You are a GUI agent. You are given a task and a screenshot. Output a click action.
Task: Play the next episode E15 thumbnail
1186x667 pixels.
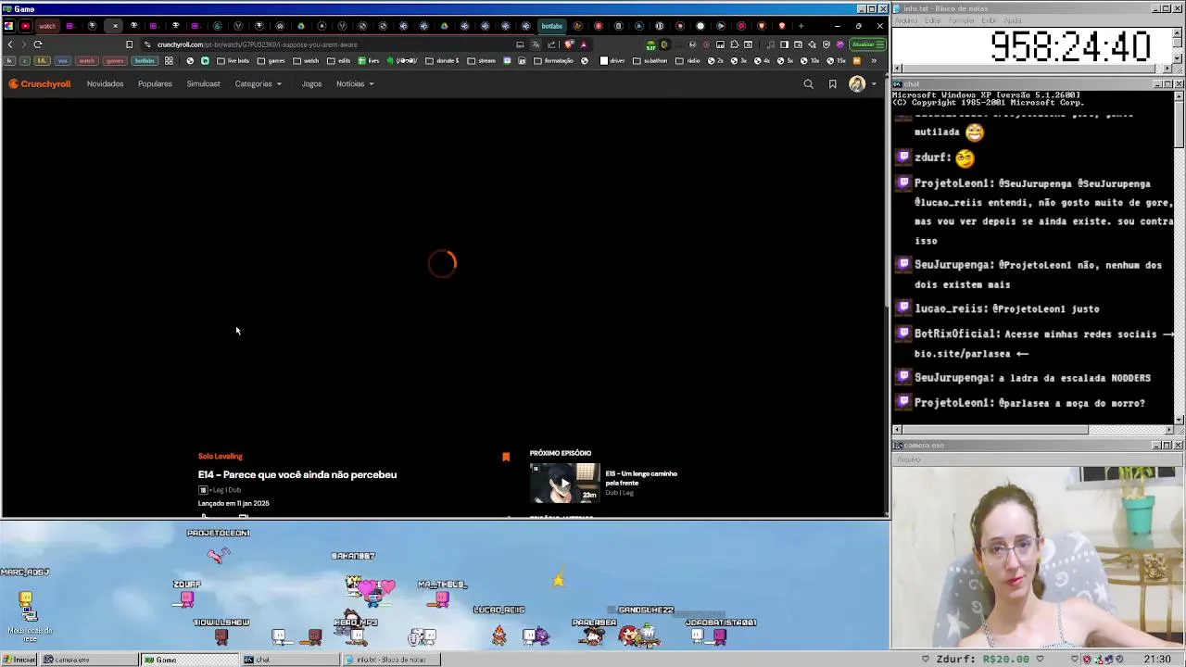pyautogui.click(x=564, y=483)
